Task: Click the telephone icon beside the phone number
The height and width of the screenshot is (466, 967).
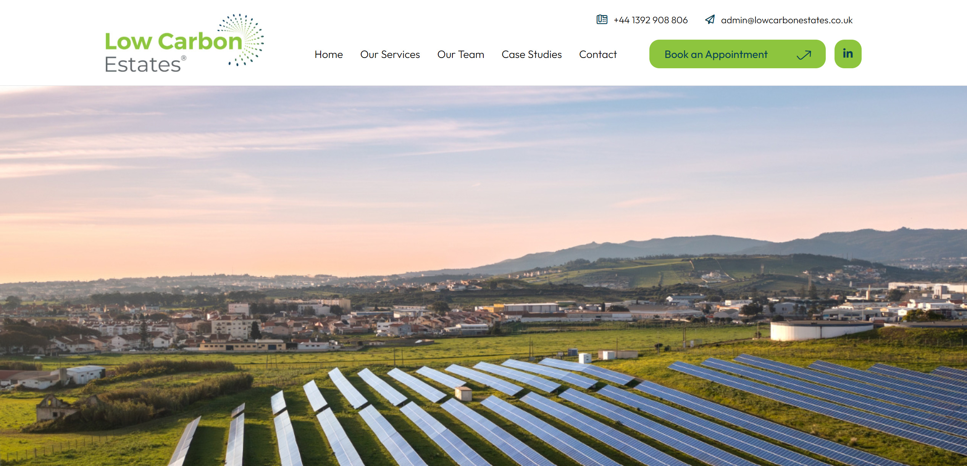Action: tap(602, 19)
